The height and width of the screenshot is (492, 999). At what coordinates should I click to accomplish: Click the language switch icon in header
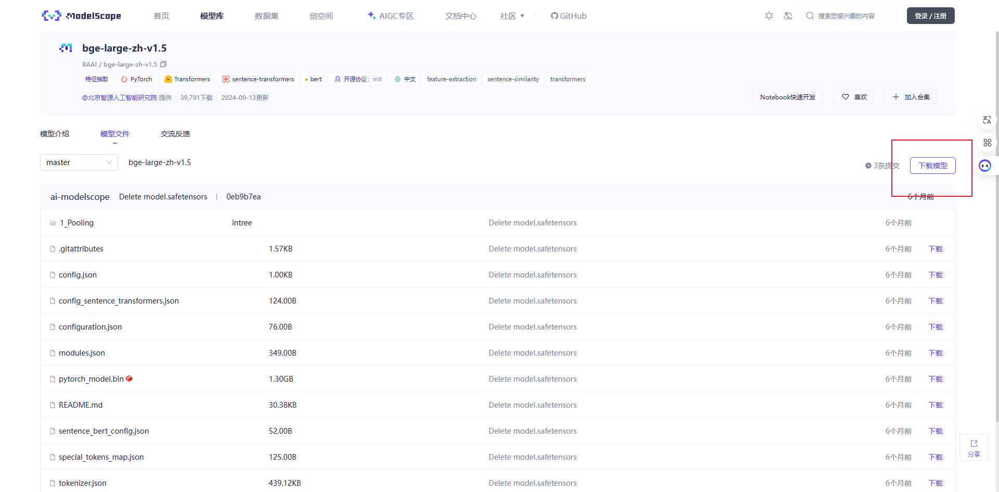pos(788,16)
